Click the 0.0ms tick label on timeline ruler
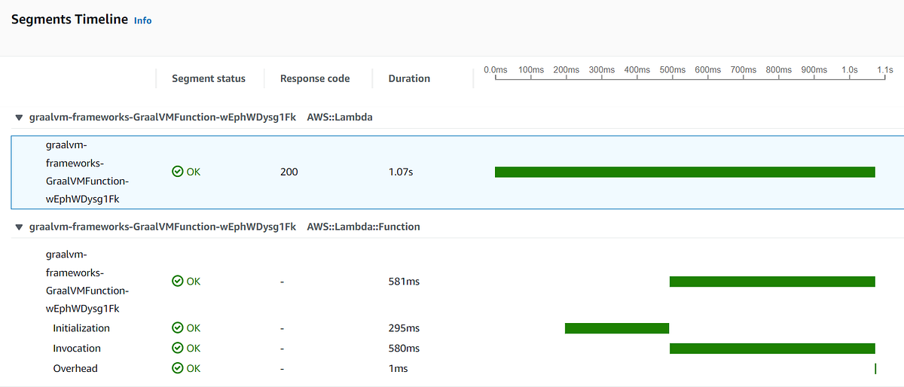This screenshot has width=904, height=387. 495,70
